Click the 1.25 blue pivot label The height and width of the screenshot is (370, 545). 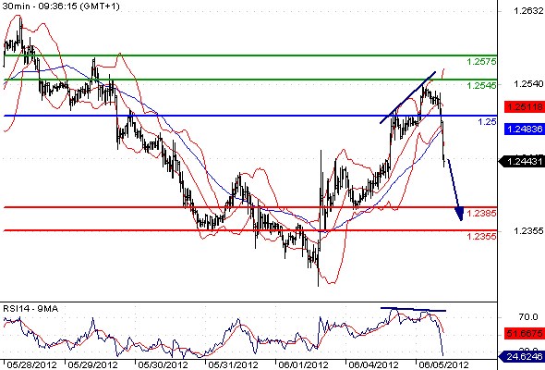click(487, 122)
